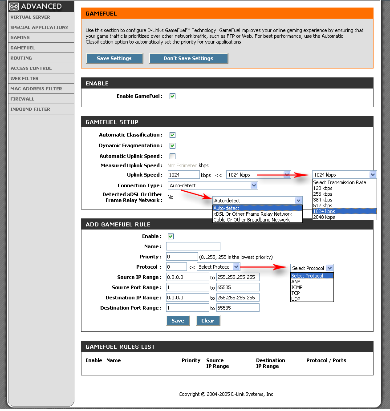Image resolution: width=390 pixels, height=411 pixels.
Task: Click the Save Settings button
Action: (x=114, y=58)
